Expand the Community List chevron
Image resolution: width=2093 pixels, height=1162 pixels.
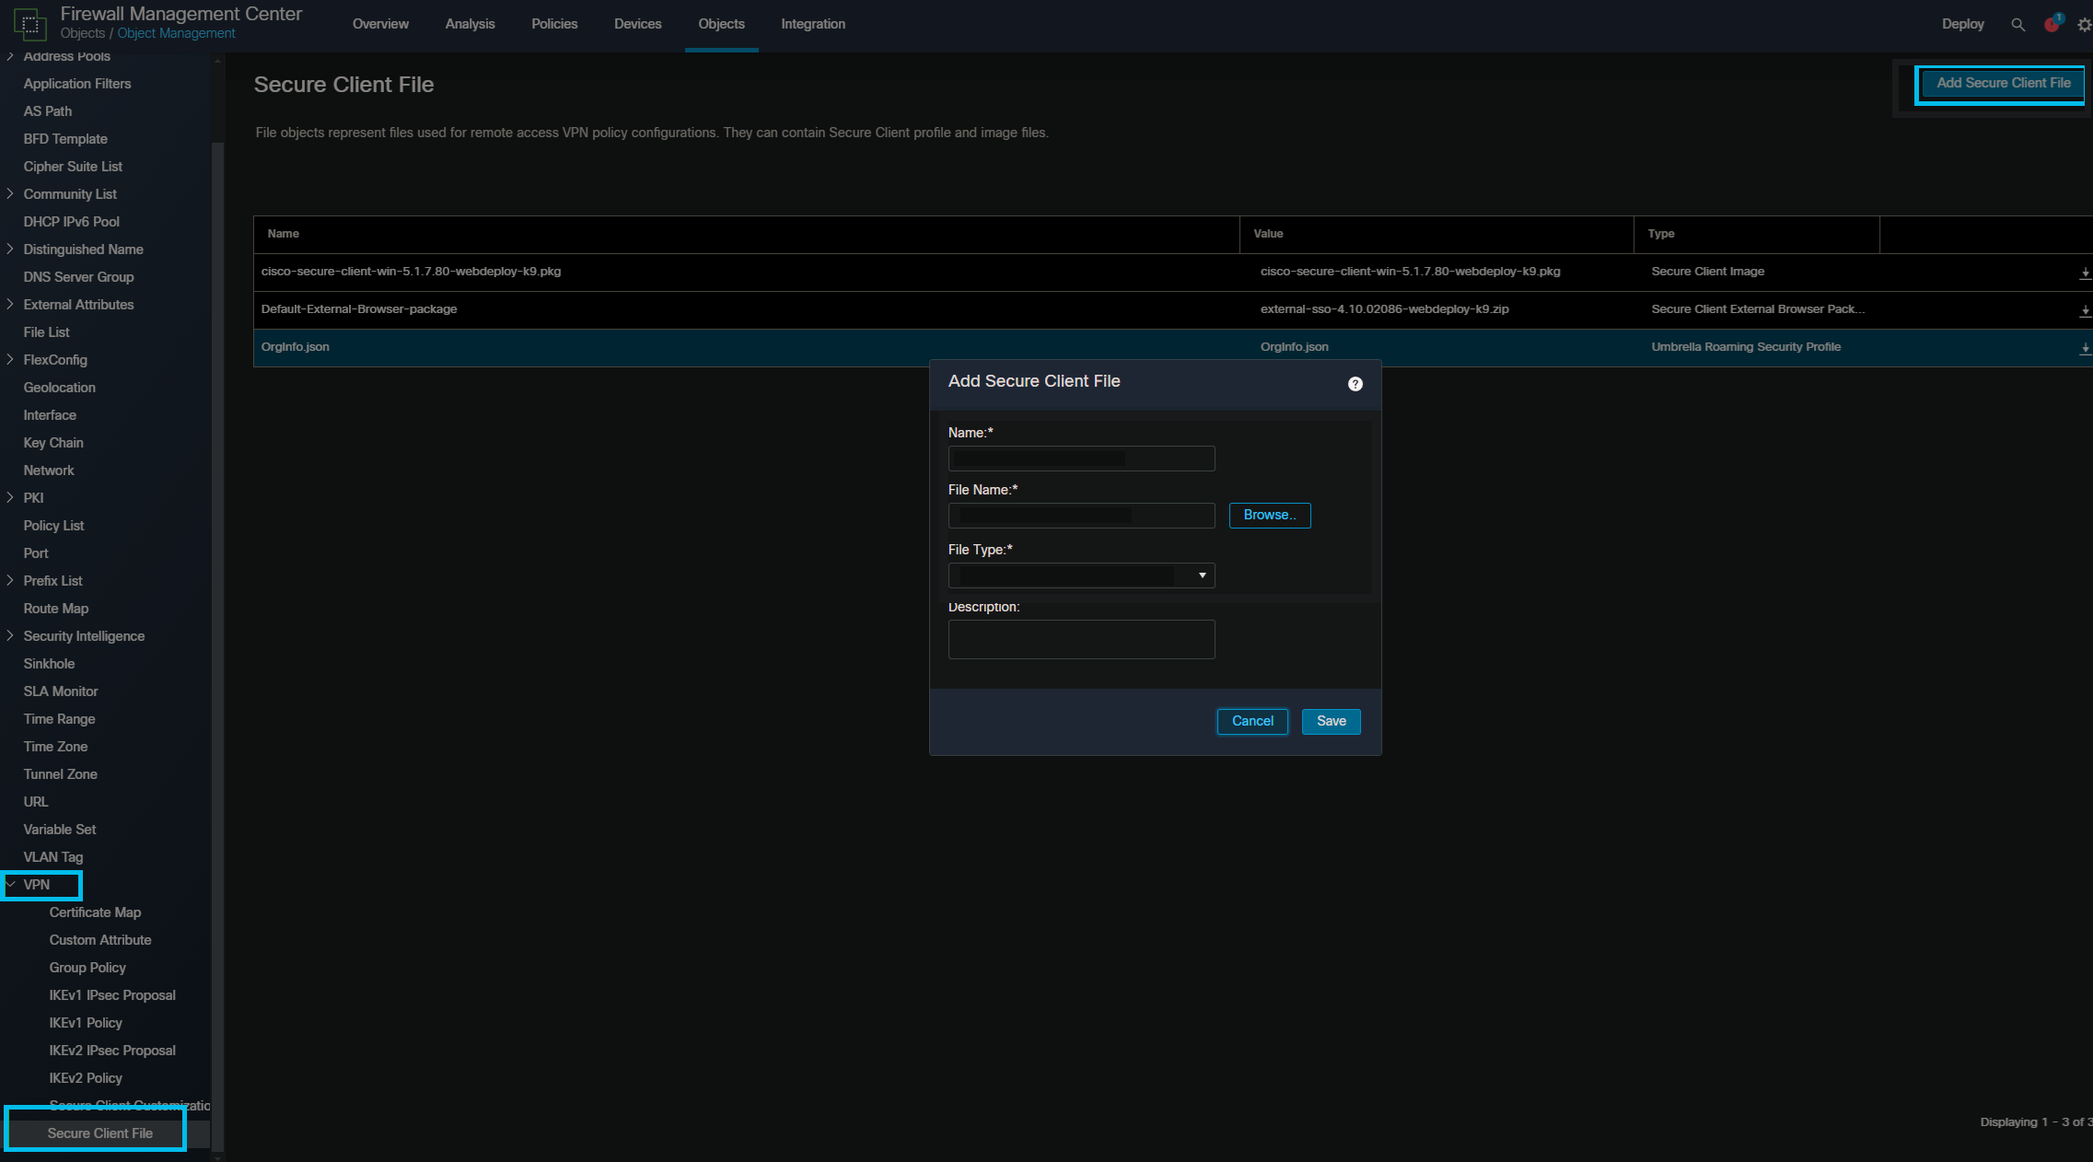tap(10, 193)
